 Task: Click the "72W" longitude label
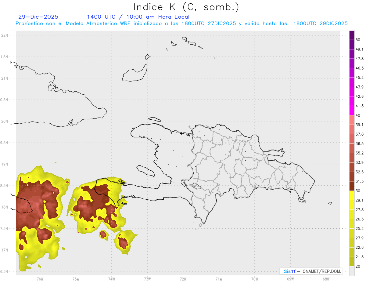(x=183, y=279)
